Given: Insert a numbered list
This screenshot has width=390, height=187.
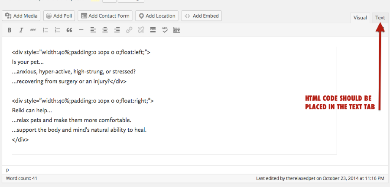Looking at the screenshot, I should point(57,30).
